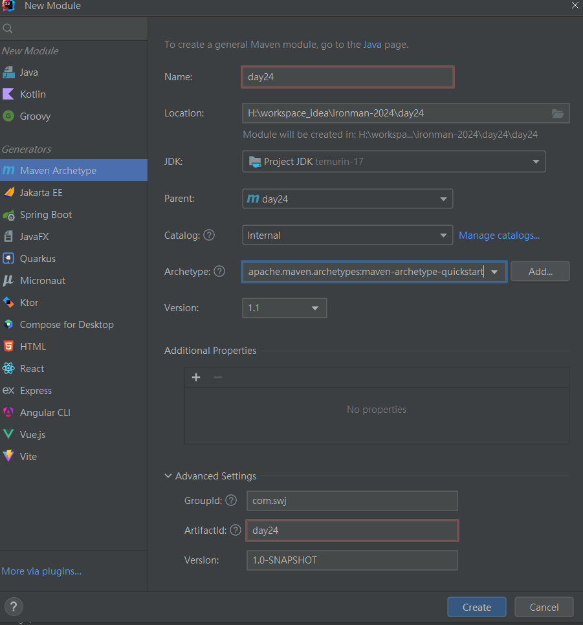Click the GroupId input field
The width and height of the screenshot is (583, 625).
[352, 501]
